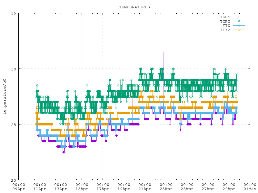Click the TTX2 legend label
The image size is (258, 193).
coord(225,30)
